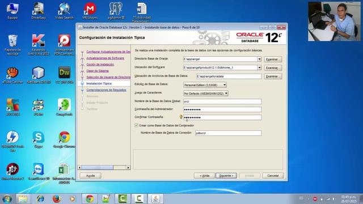
Task: Open the DAEMON Tools Lite shortcut
Action: [12, 141]
